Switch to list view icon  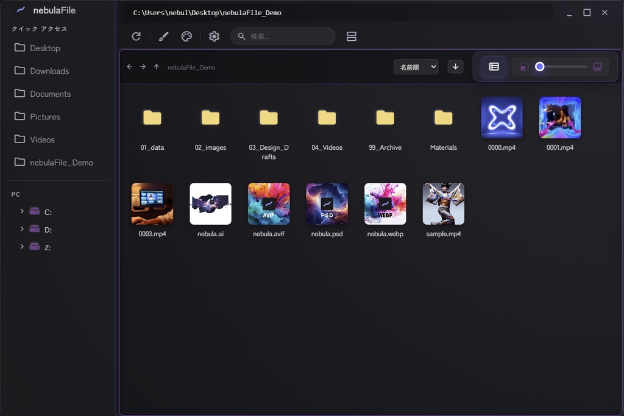click(x=494, y=66)
